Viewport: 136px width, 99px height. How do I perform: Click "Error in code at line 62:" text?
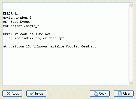[26, 34]
